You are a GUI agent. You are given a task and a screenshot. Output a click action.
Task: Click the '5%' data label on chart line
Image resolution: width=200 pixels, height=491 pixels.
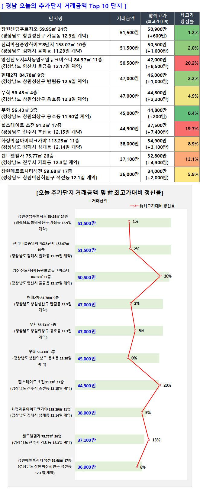click(x=141, y=331)
